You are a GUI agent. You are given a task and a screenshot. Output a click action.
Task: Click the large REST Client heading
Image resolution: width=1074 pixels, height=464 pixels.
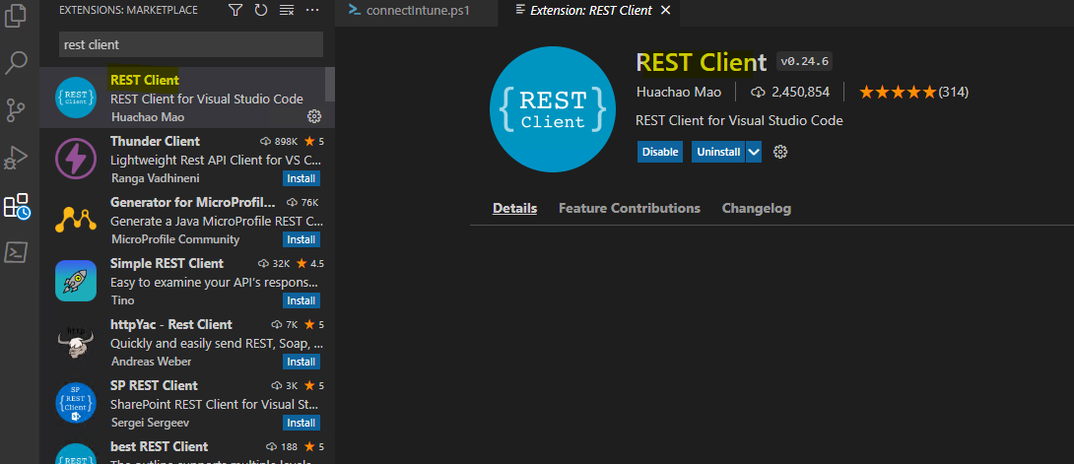(702, 62)
